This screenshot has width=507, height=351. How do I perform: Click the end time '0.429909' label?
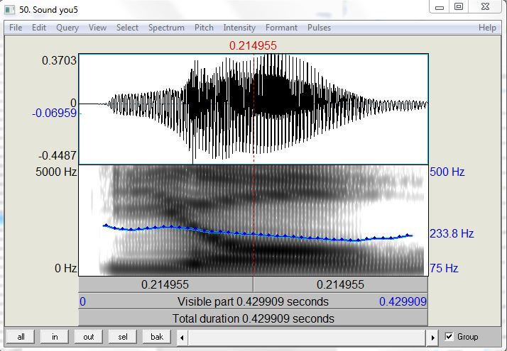(x=403, y=301)
